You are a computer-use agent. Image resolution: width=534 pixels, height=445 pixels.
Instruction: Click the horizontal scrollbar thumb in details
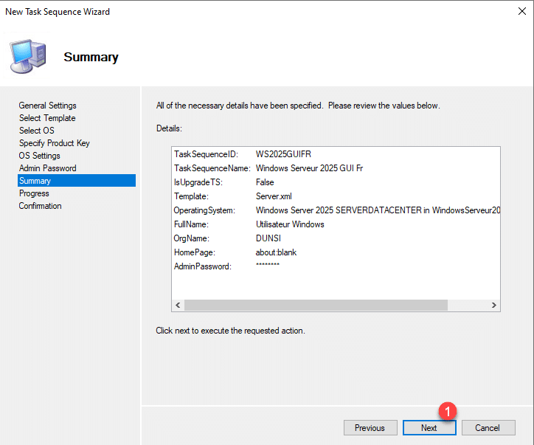click(316, 306)
